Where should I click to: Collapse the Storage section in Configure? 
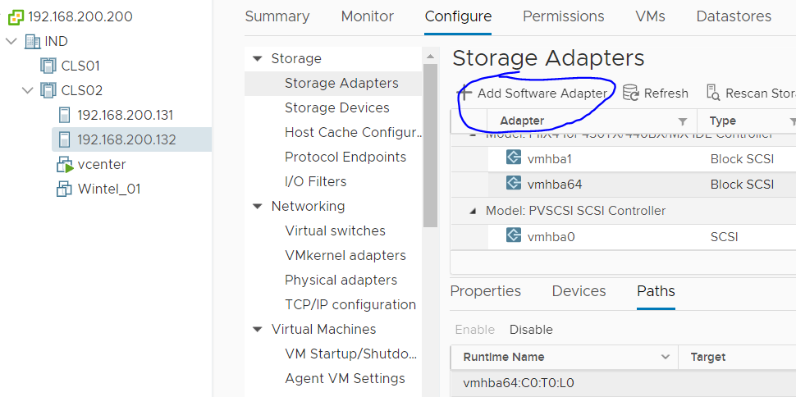point(258,58)
